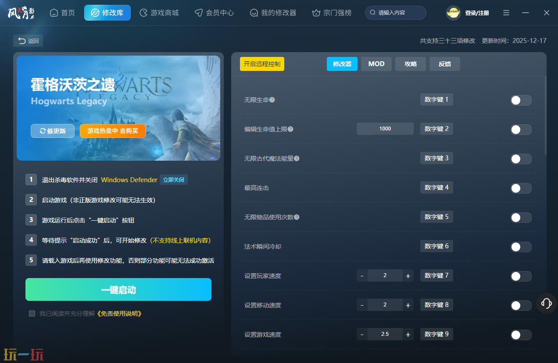
Task: Toggle 设置玩家速度 switch
Action: coord(521,276)
